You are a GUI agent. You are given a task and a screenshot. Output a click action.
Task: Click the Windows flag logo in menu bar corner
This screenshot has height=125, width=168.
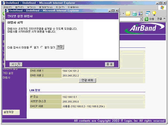click(x=162, y=7)
